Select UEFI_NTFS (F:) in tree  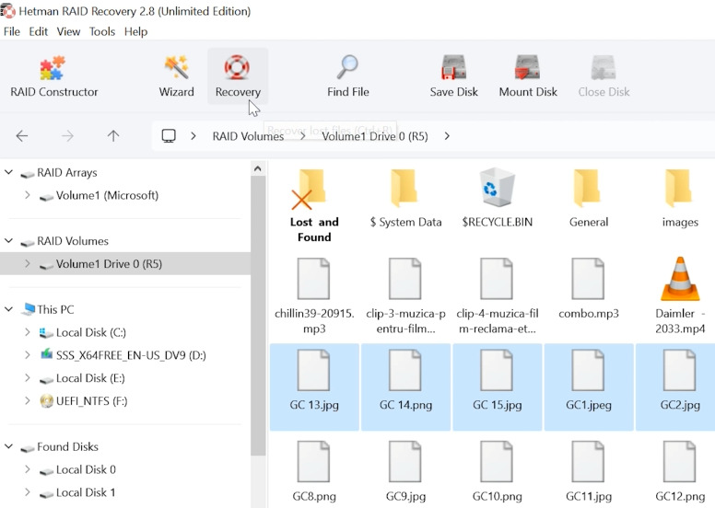coord(91,401)
